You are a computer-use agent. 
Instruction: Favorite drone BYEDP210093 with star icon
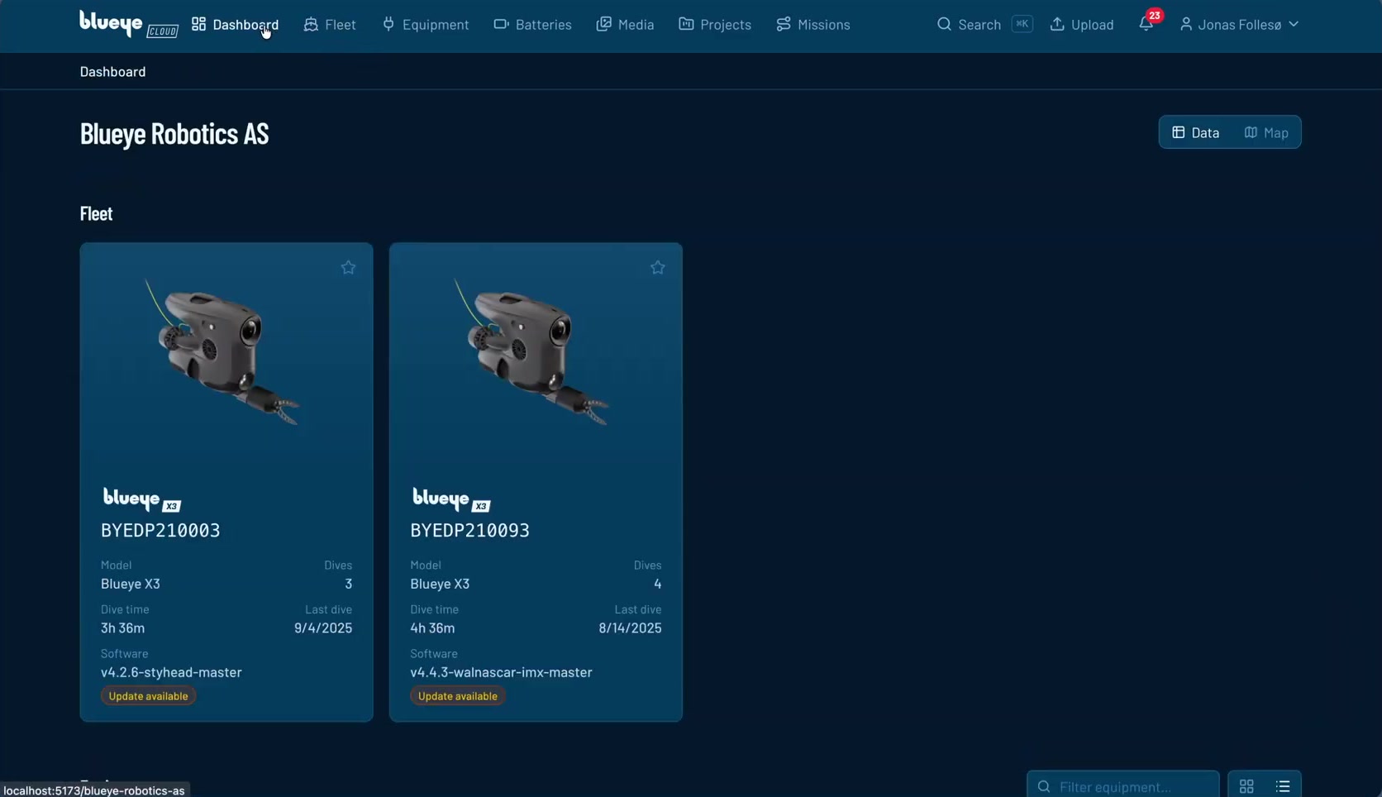click(x=657, y=267)
